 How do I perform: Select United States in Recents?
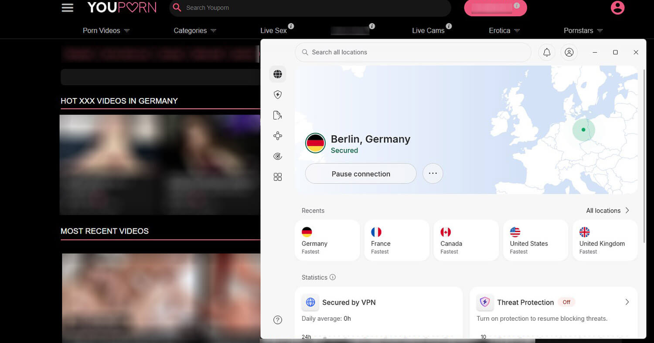point(536,240)
